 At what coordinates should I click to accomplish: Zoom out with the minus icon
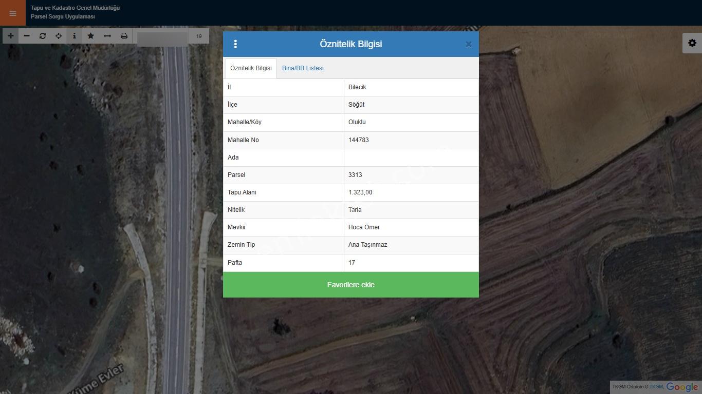coord(27,36)
